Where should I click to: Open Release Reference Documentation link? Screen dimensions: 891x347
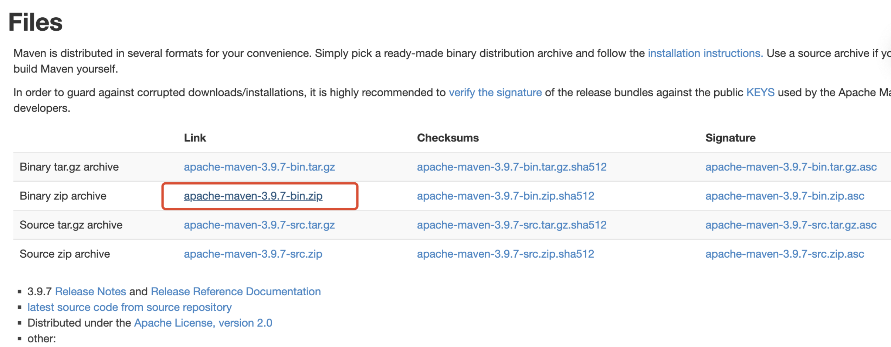pos(236,292)
